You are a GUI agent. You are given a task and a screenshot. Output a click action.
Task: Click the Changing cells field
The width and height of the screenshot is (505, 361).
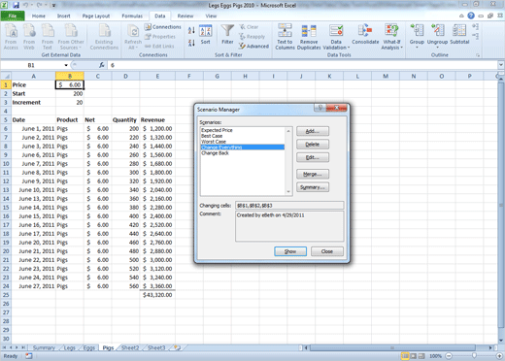(x=289, y=206)
